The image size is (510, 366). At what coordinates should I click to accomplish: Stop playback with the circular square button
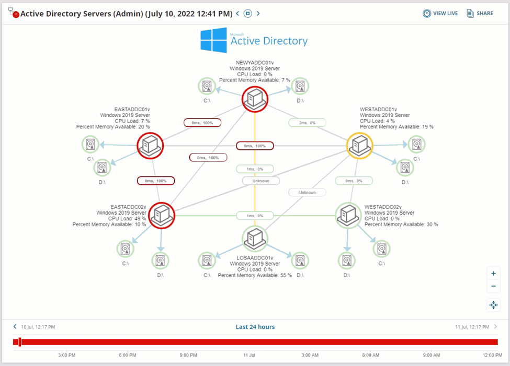248,14
